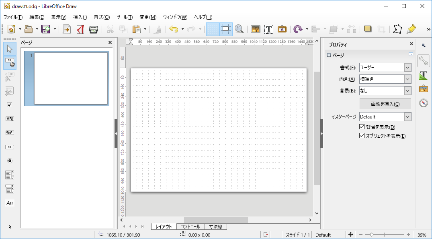
Task: Open the Gallery sidebar panel
Action: (424, 90)
